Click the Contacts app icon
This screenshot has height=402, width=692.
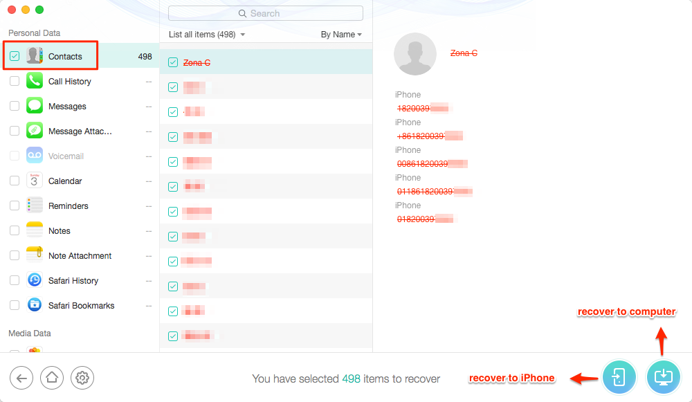(x=35, y=56)
